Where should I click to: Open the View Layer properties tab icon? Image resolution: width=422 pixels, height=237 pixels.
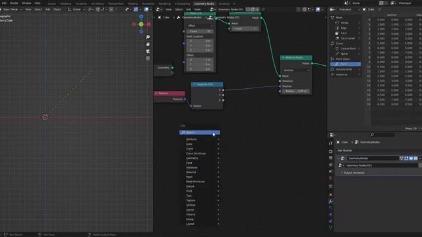(x=331, y=165)
